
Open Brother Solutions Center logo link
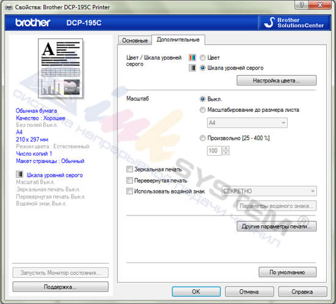pos(294,23)
